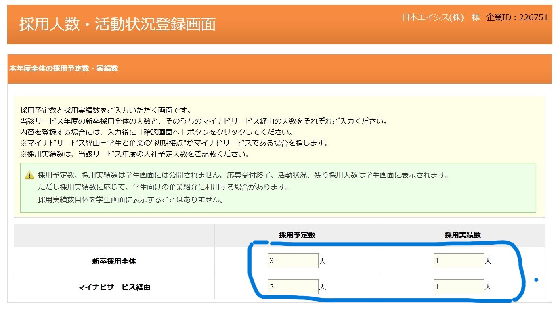This screenshot has width=560, height=312.
Task: Click the note explaining "初期接点" definition
Action: click(174, 143)
